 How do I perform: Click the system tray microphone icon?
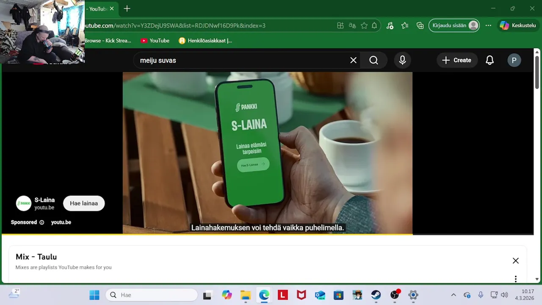coord(481,295)
